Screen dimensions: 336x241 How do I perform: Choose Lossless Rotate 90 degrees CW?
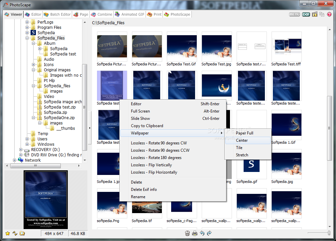pyautogui.click(x=173, y=143)
